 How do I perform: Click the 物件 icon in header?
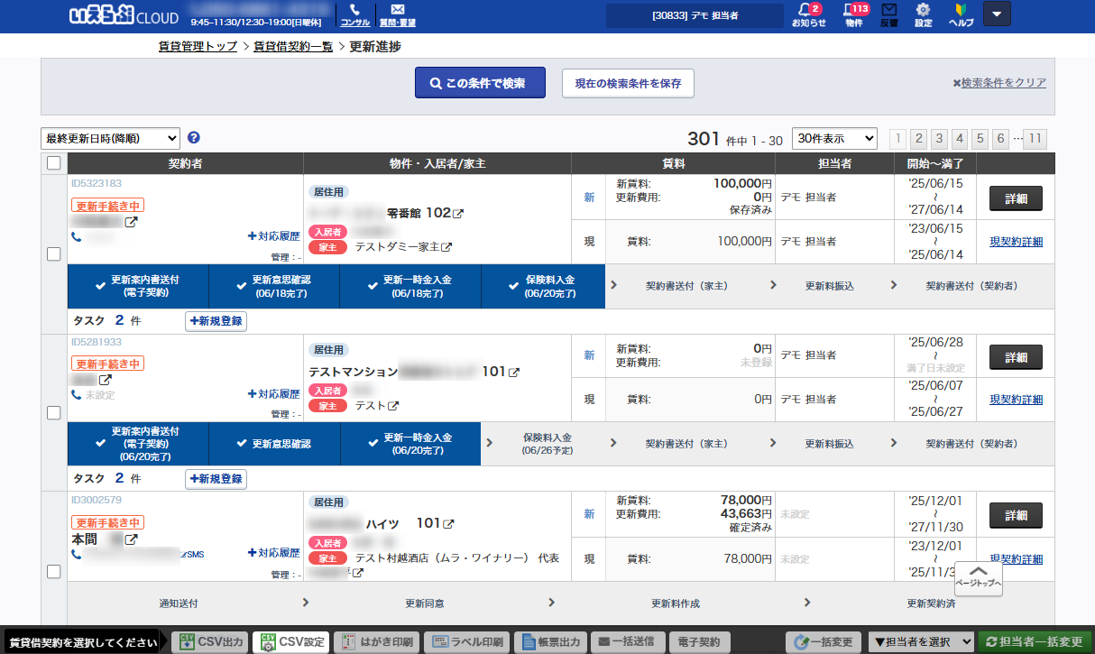853,14
